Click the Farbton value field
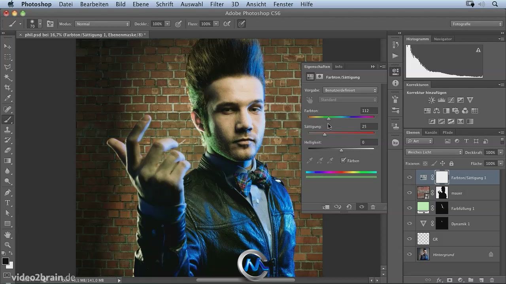 369,111
